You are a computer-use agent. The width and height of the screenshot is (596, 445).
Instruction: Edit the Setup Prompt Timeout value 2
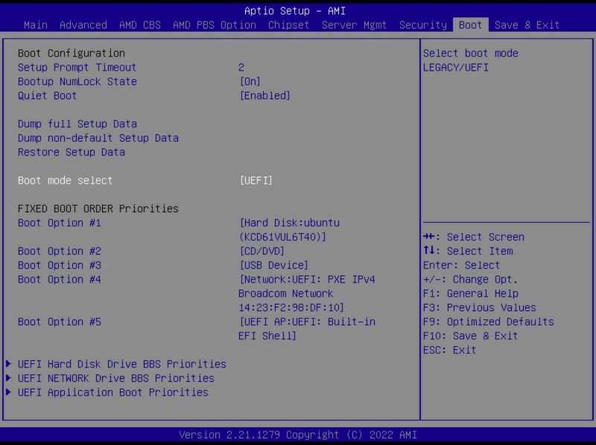click(x=241, y=68)
